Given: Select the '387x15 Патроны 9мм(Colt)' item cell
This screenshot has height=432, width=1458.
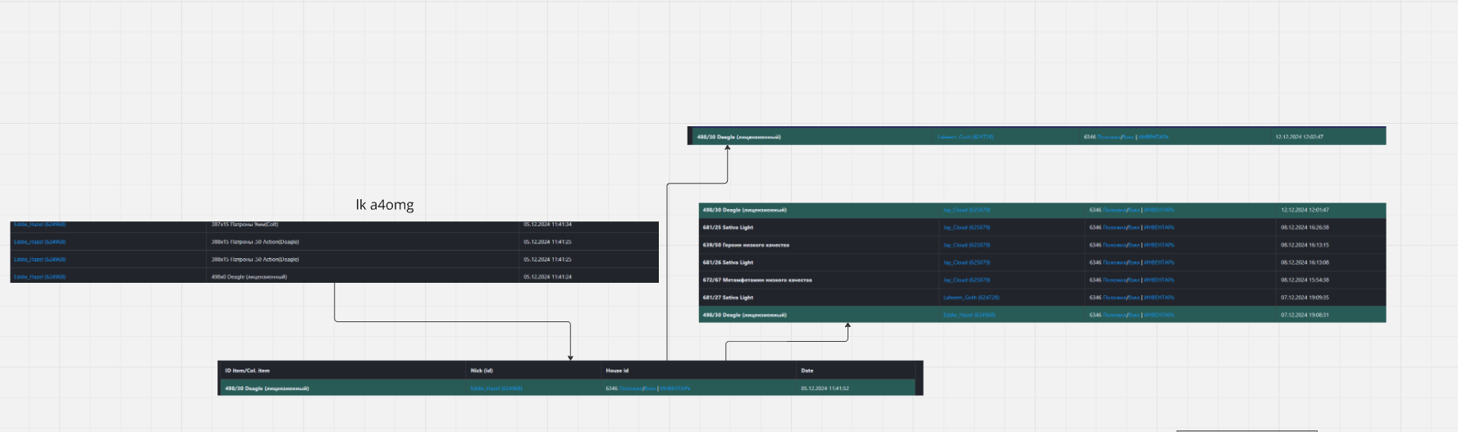Looking at the screenshot, I should [x=245, y=225].
